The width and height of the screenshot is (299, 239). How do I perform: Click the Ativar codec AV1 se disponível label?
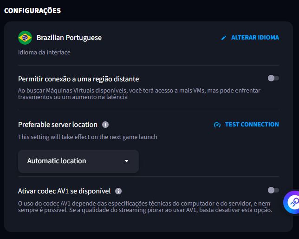[64, 191]
